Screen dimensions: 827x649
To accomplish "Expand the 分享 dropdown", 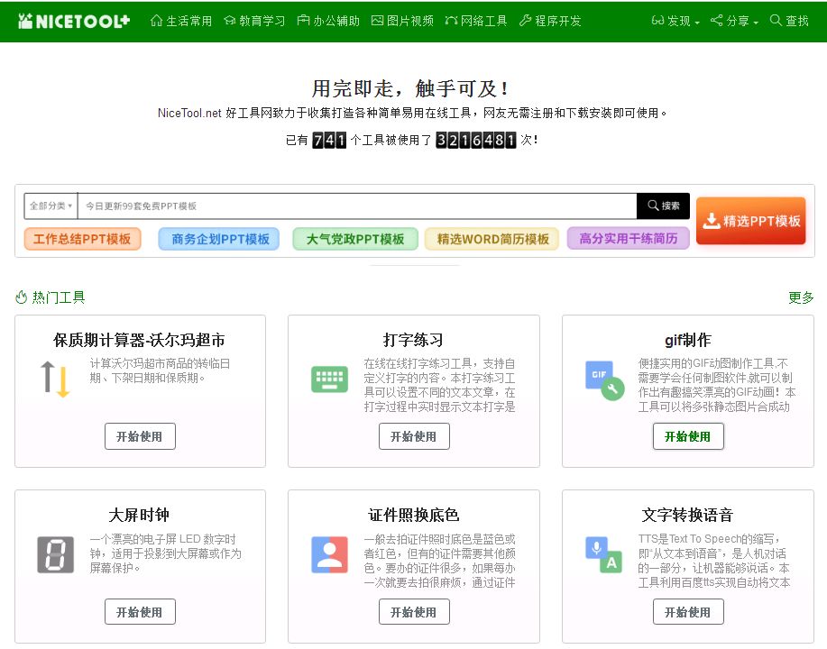I will coord(734,21).
